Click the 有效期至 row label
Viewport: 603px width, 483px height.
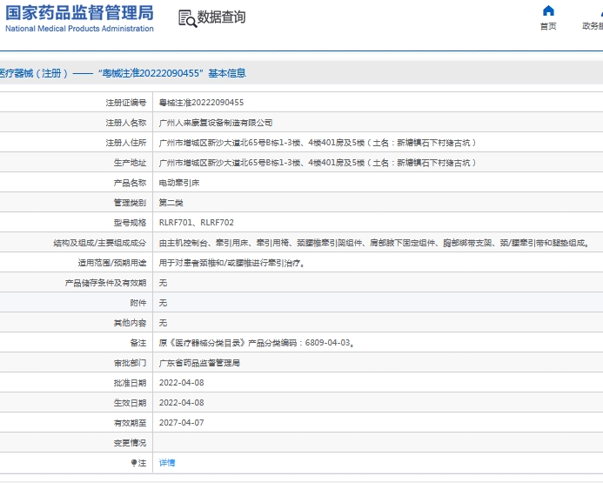pyautogui.click(x=130, y=423)
